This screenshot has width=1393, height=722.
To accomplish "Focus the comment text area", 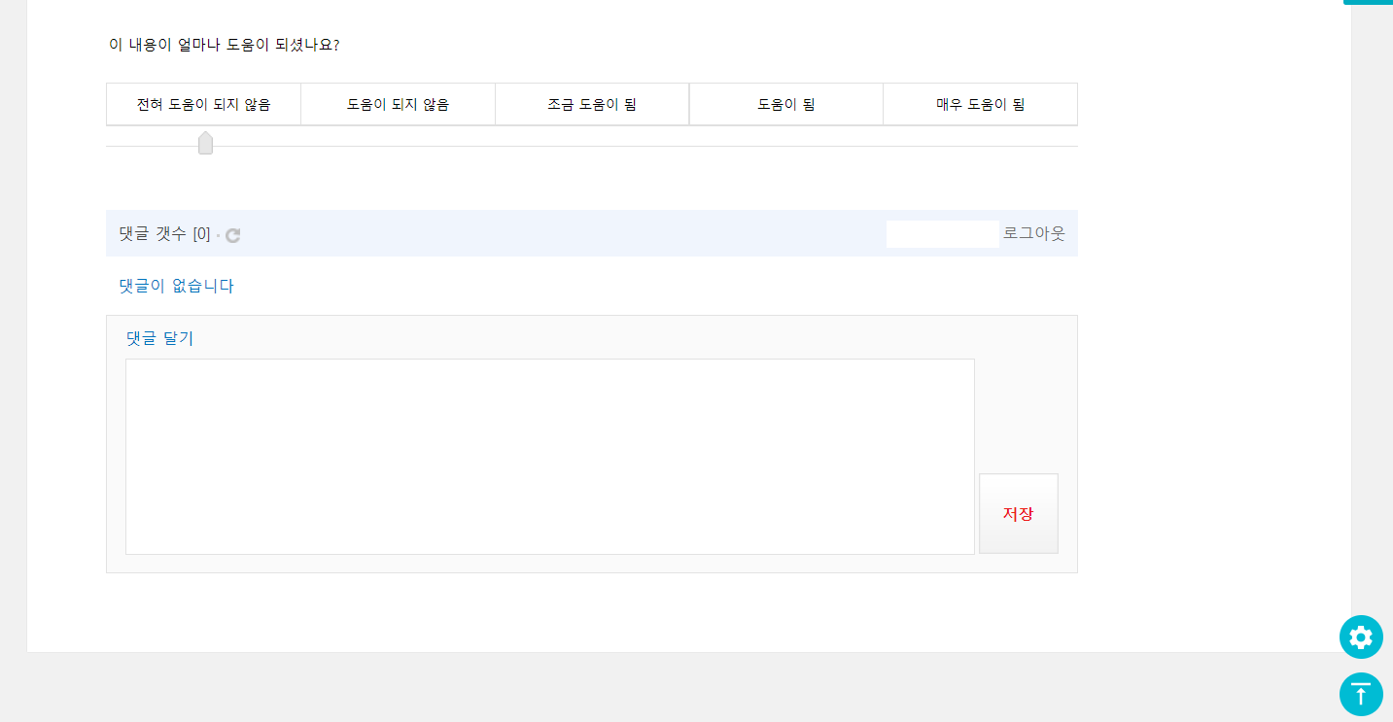I will pyautogui.click(x=550, y=457).
